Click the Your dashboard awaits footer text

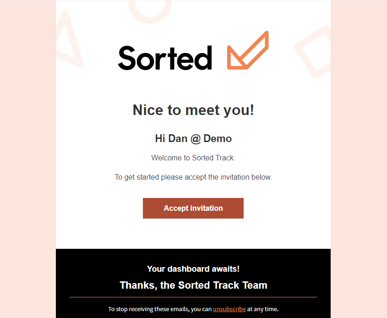193,269
